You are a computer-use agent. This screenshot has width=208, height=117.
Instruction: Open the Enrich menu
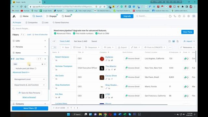coord(66,16)
